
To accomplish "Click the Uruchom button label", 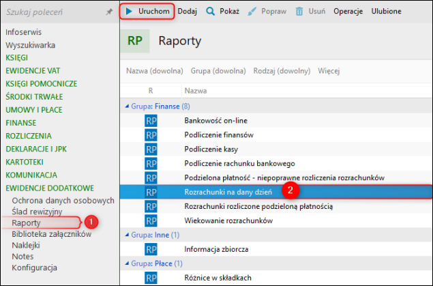I will coord(154,12).
